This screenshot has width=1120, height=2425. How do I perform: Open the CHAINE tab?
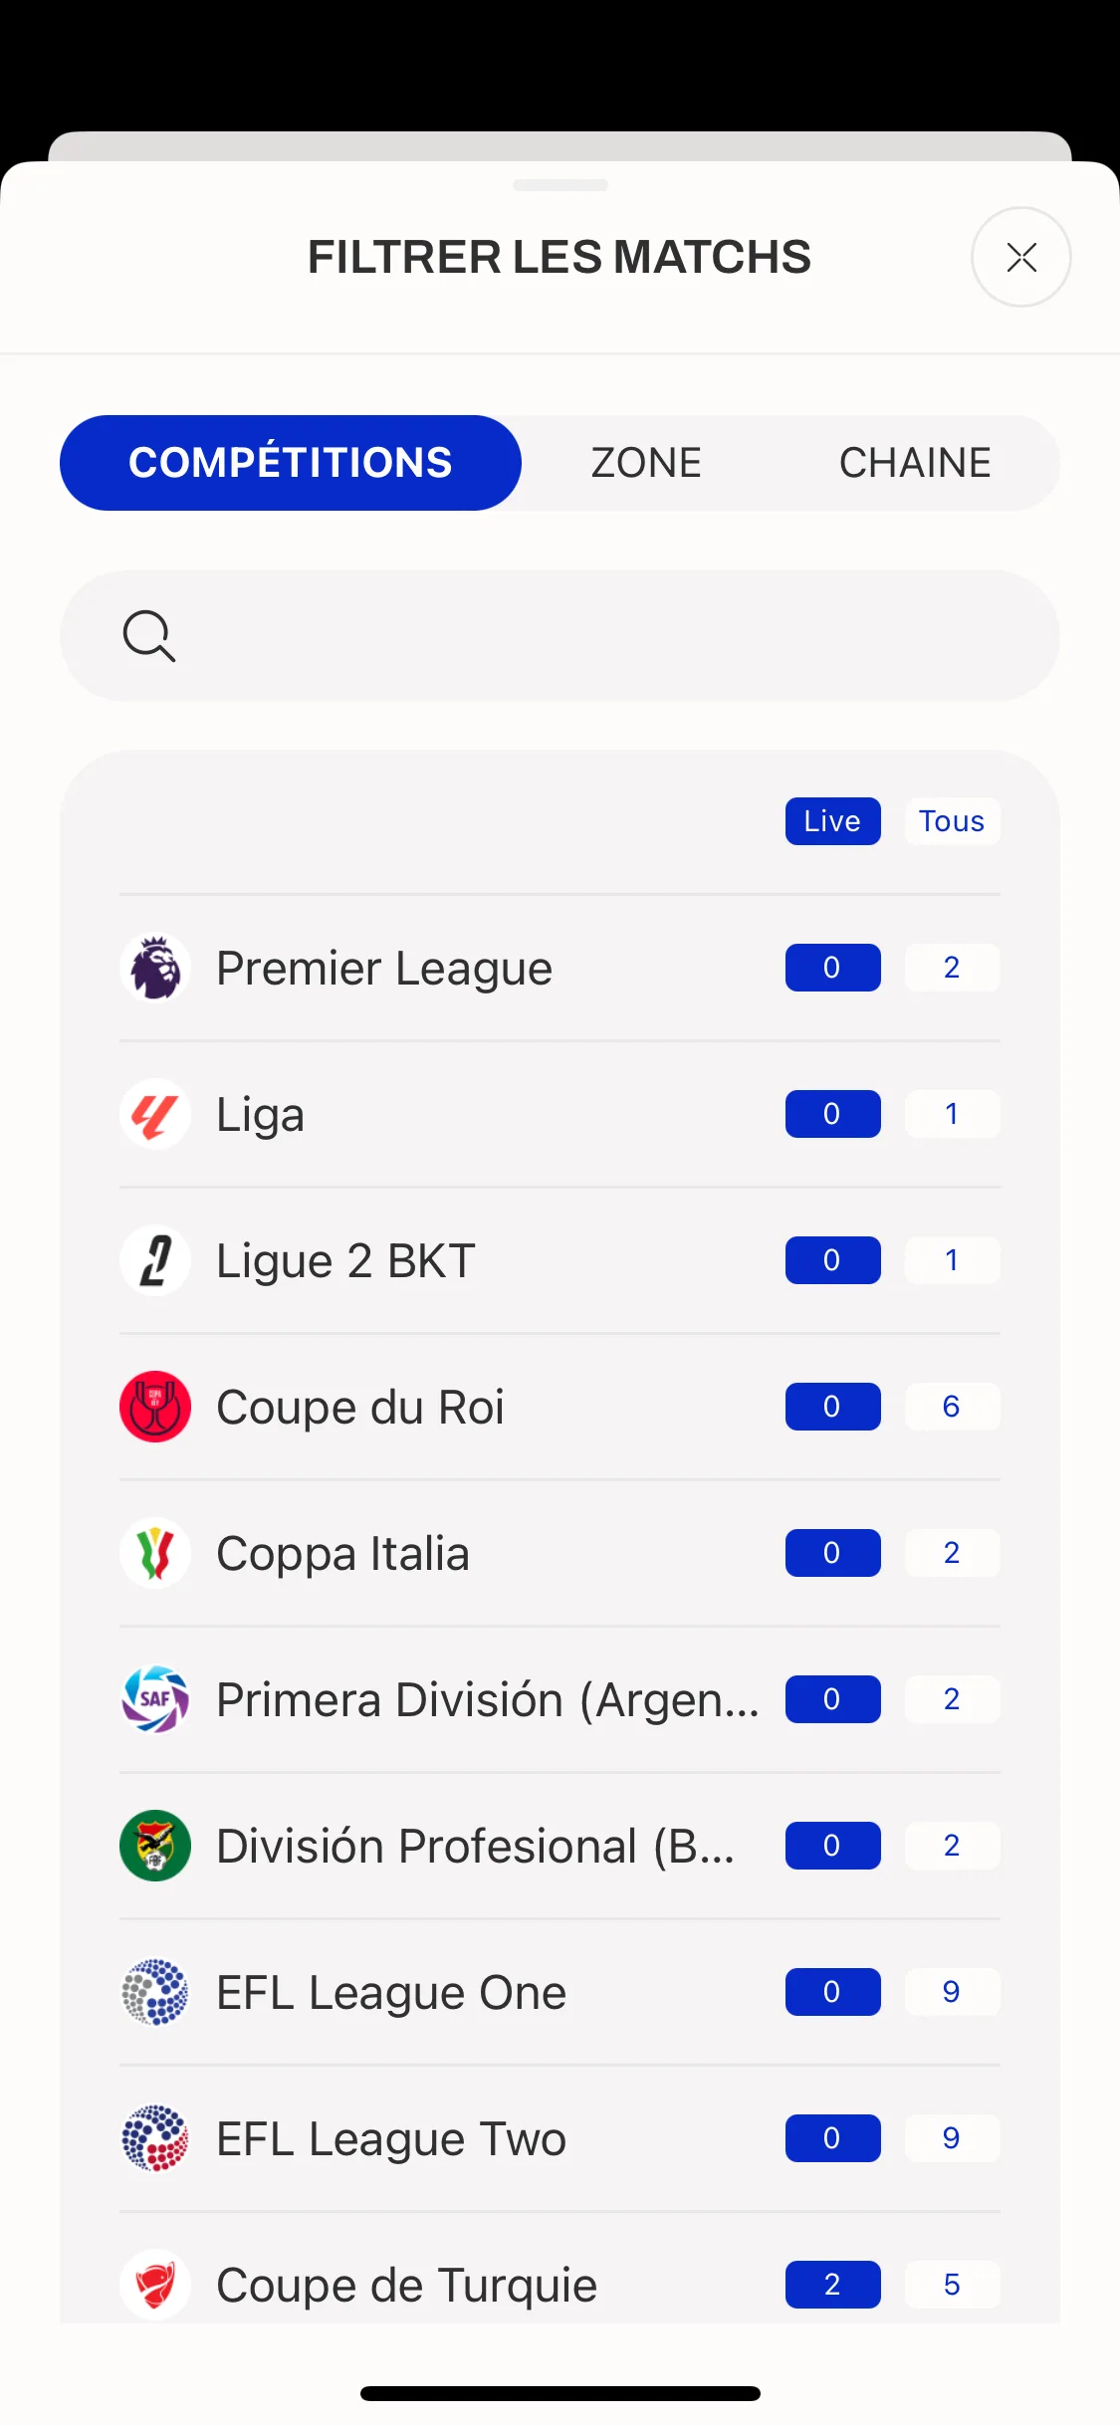(915, 463)
